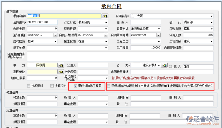This screenshot has width=222, height=128.
Task: Click the 预算金额 input field
Action: click(x=42, y=97)
